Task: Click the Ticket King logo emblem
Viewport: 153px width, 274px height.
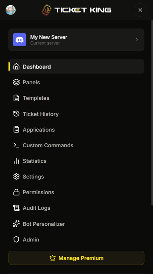Action: point(46,10)
